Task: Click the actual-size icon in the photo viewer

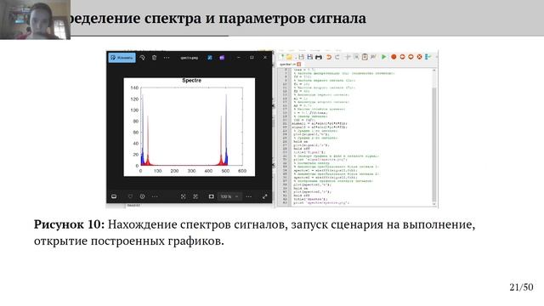Action: (x=195, y=196)
